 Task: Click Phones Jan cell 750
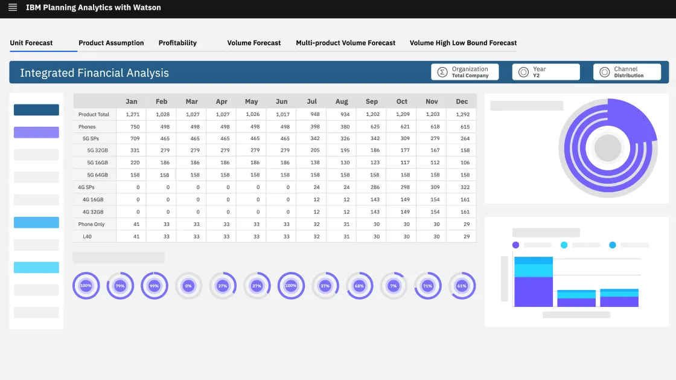[x=132, y=127]
